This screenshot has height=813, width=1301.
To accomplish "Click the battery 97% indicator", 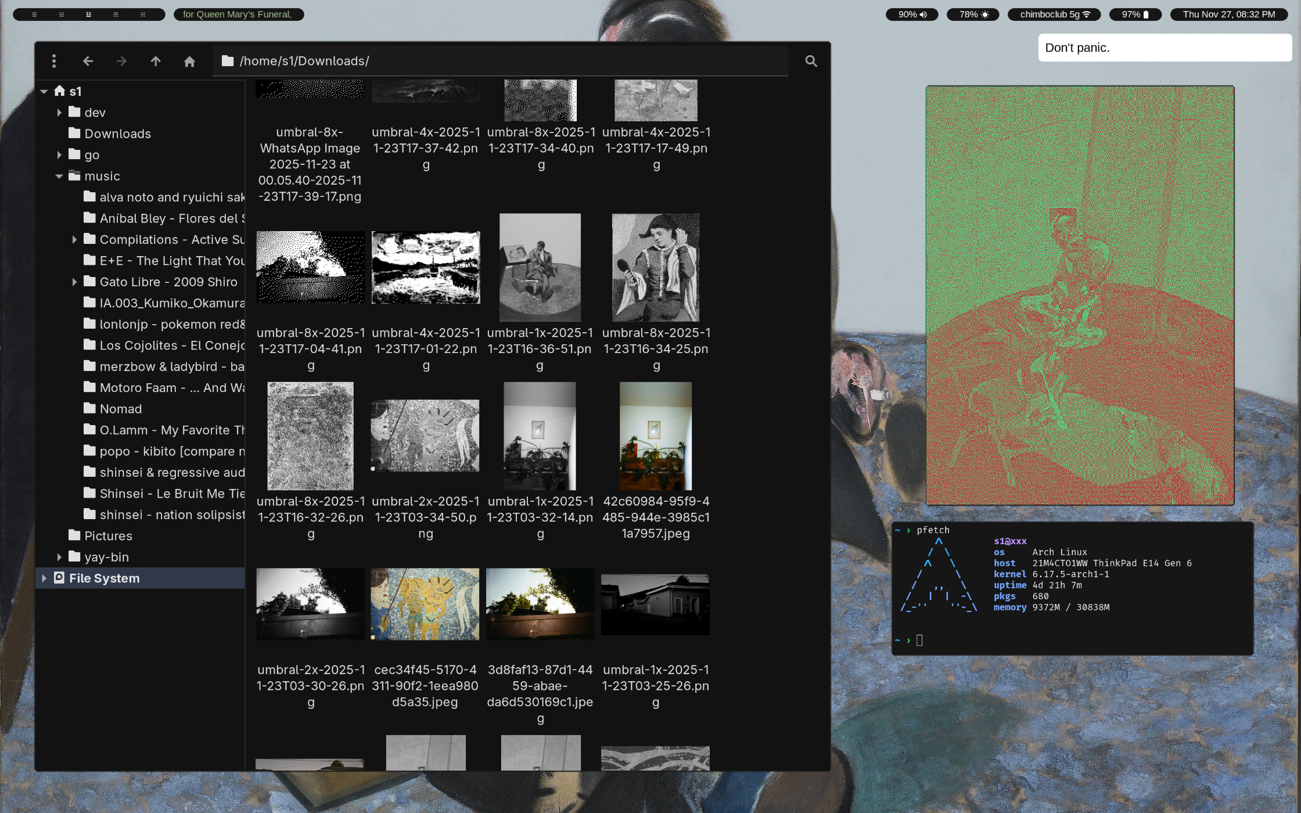I will point(1135,15).
